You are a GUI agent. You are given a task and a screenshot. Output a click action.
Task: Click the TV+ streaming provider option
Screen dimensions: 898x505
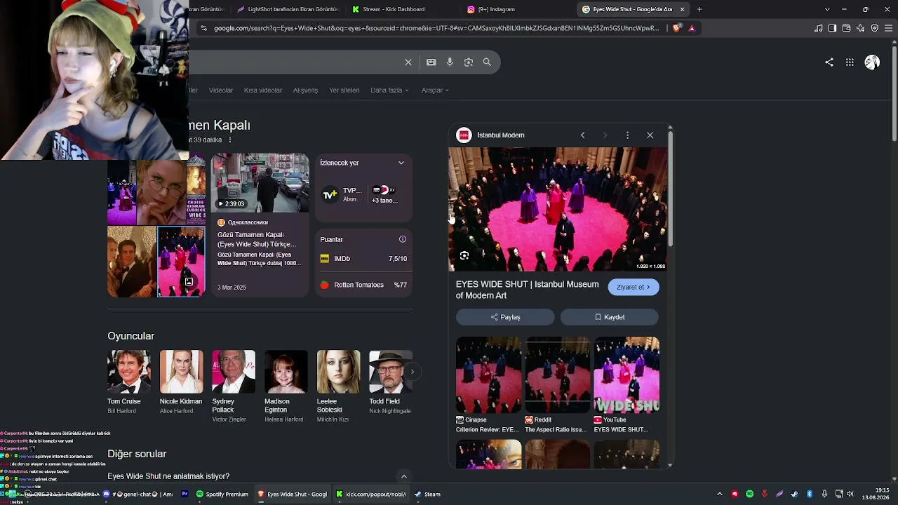click(x=341, y=194)
